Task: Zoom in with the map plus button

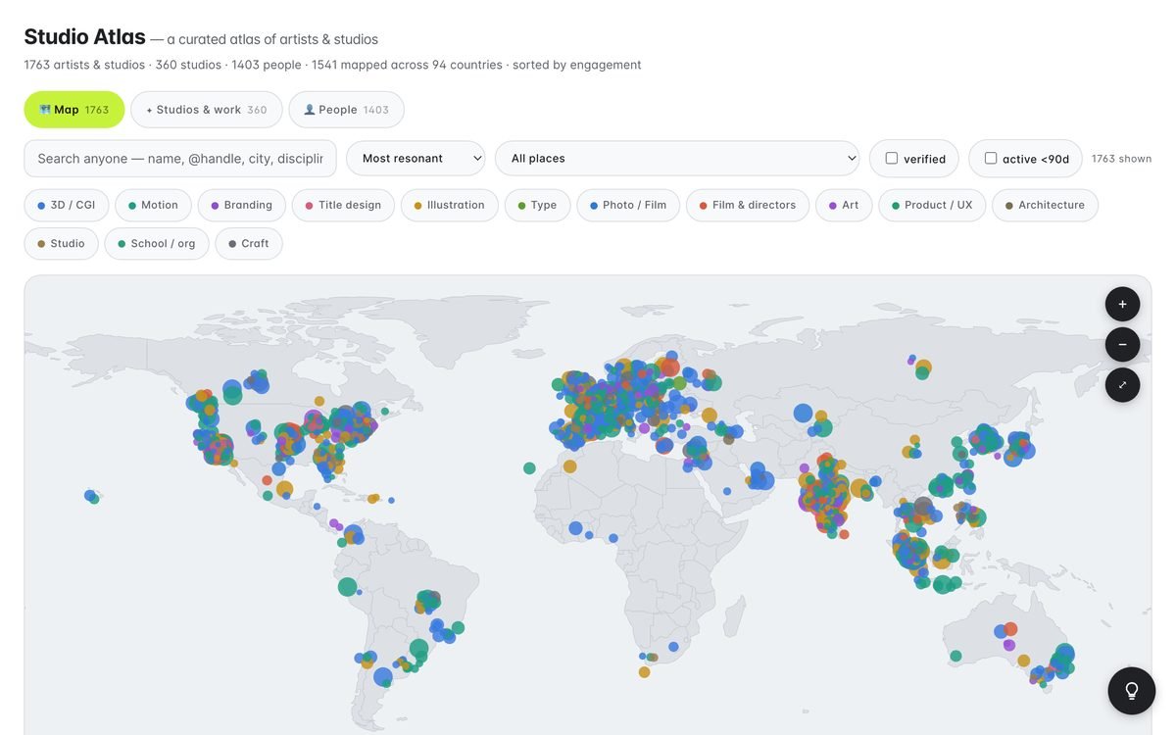Action: pyautogui.click(x=1122, y=304)
